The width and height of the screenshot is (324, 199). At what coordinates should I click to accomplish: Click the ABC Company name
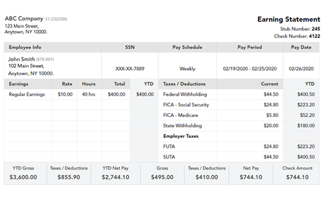click(24, 18)
